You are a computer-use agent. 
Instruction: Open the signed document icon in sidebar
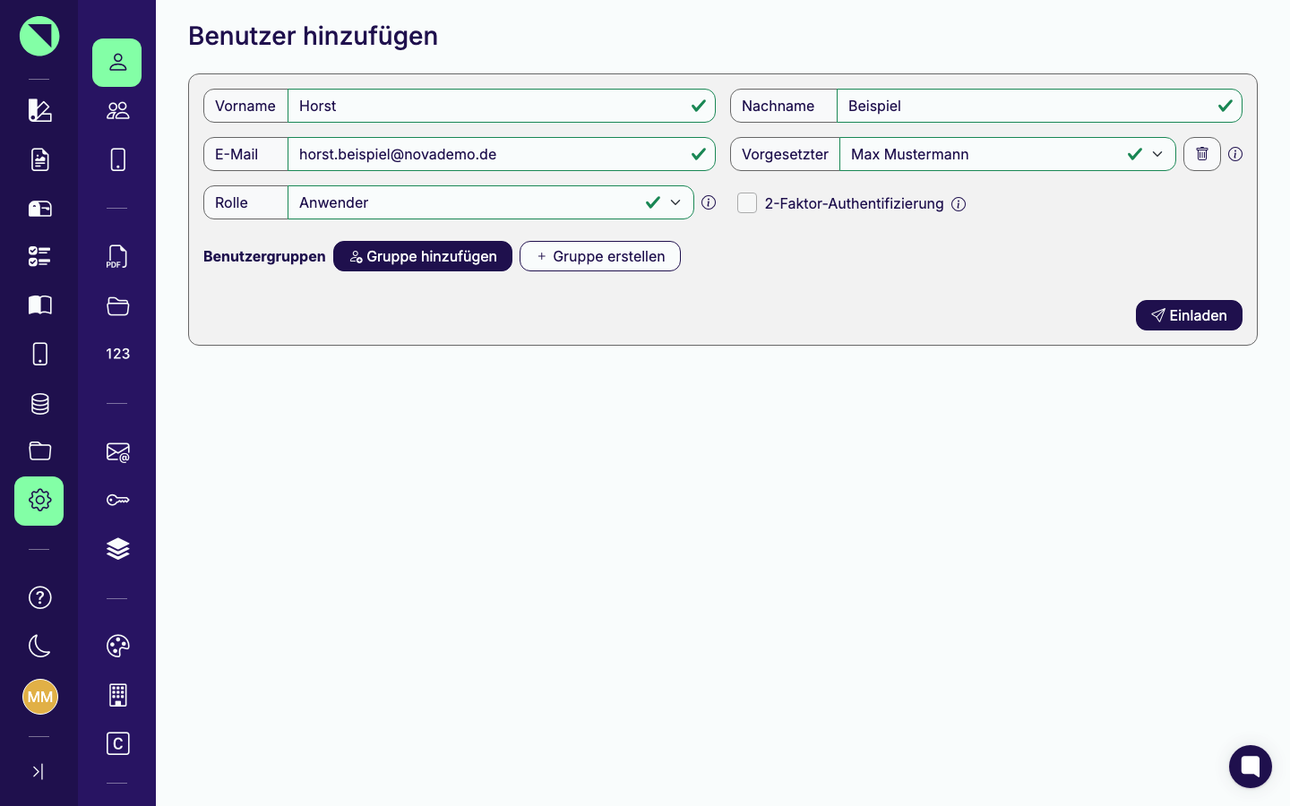39,159
